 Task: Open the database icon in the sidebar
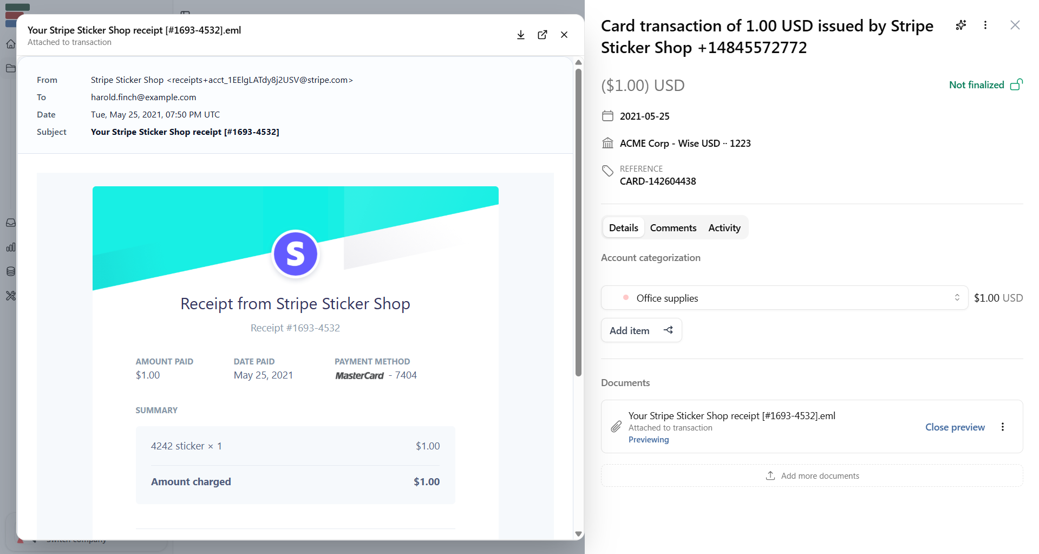tap(10, 271)
